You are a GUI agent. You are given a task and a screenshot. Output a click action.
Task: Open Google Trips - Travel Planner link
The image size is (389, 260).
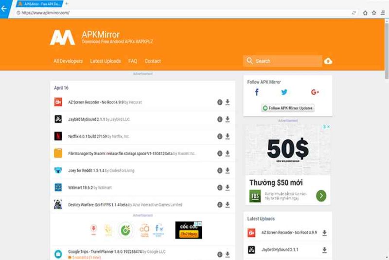[x=105, y=252]
